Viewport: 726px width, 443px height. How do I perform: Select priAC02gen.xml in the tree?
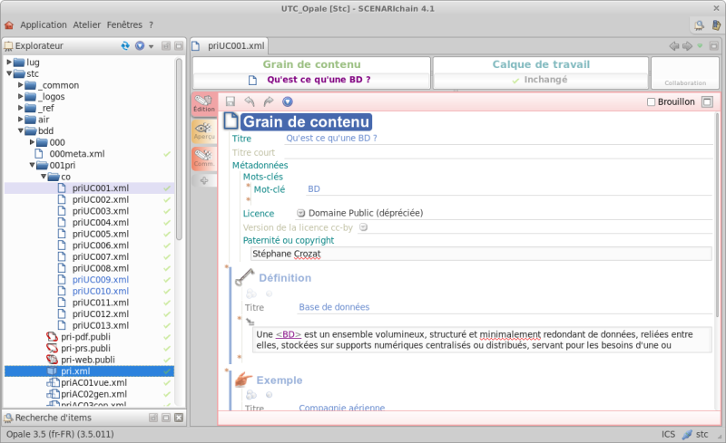[x=93, y=394]
